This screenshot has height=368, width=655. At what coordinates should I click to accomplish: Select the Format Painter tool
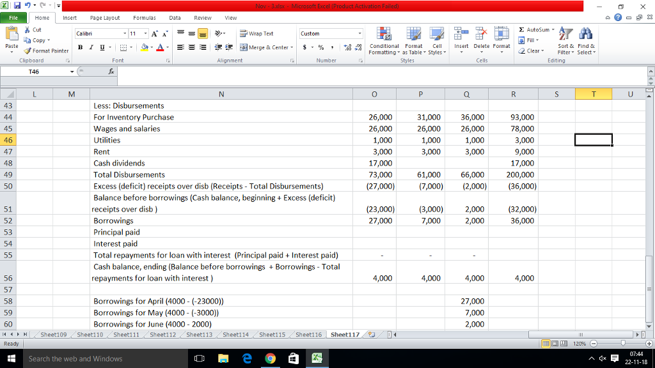(x=45, y=51)
